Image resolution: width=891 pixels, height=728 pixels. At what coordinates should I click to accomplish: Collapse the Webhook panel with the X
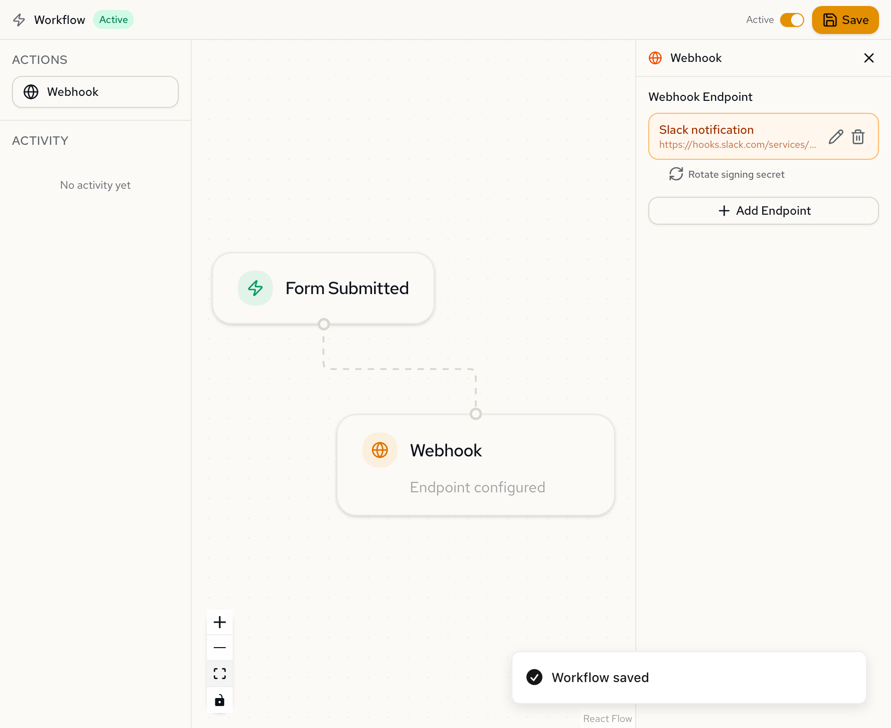[869, 58]
